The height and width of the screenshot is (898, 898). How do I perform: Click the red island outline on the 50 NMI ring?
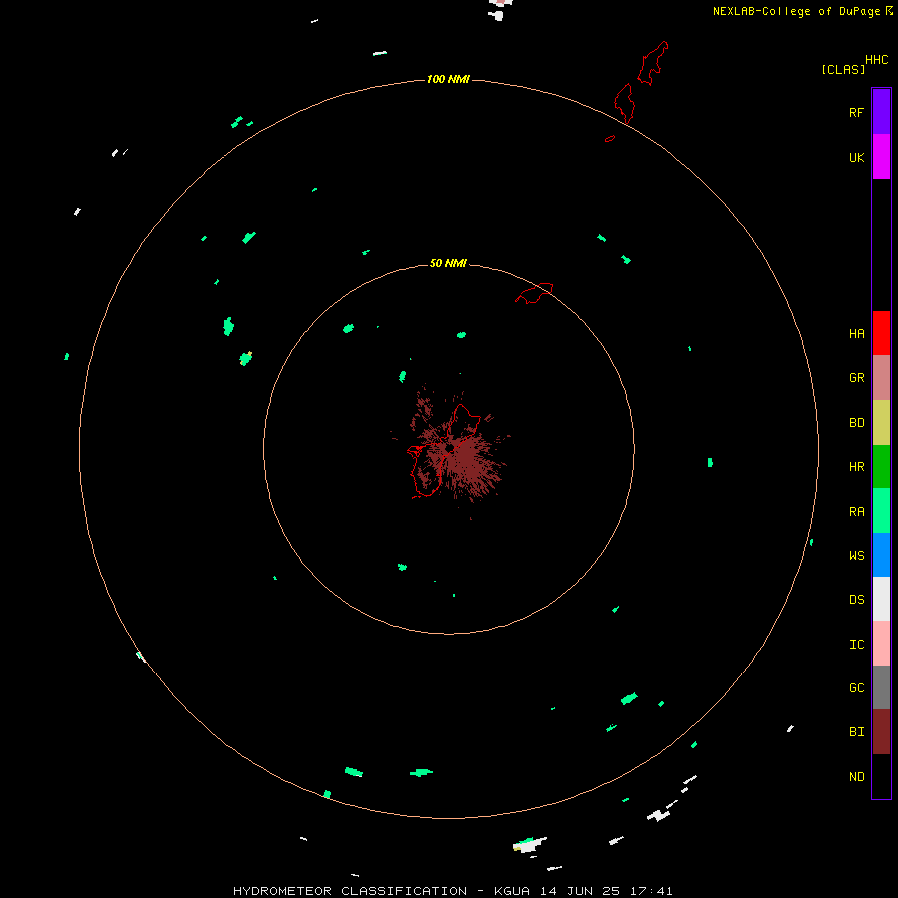coord(535,292)
